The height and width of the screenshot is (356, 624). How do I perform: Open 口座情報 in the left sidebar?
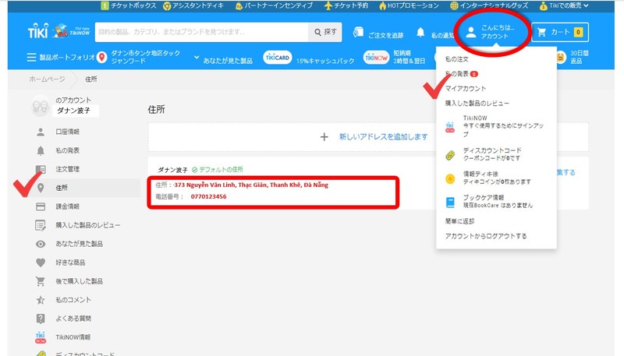68,132
